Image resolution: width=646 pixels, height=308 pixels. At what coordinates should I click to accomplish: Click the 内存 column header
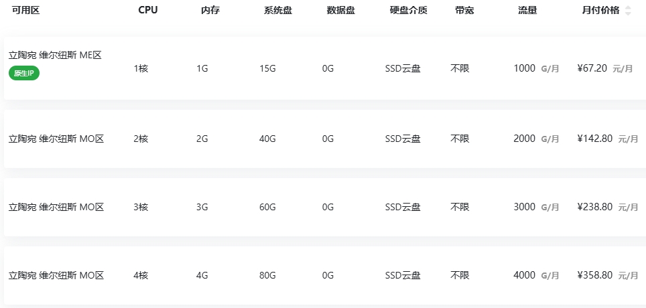210,11
